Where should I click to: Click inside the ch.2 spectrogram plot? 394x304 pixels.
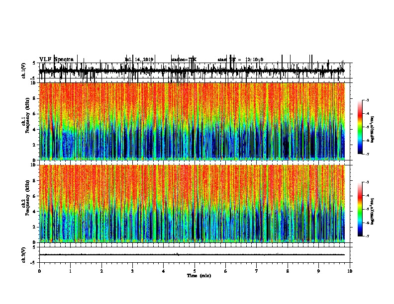192,204
